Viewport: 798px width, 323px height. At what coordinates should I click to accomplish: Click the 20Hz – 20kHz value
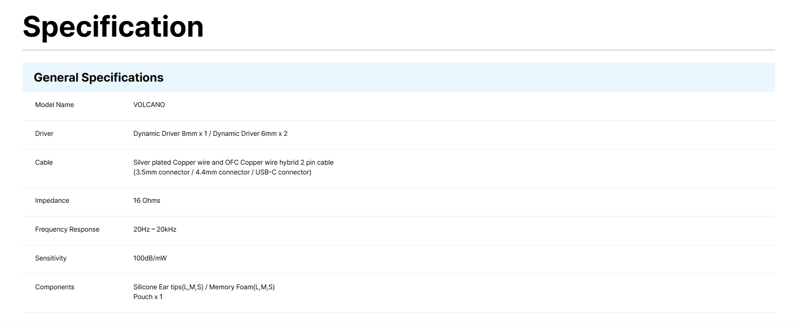point(155,229)
